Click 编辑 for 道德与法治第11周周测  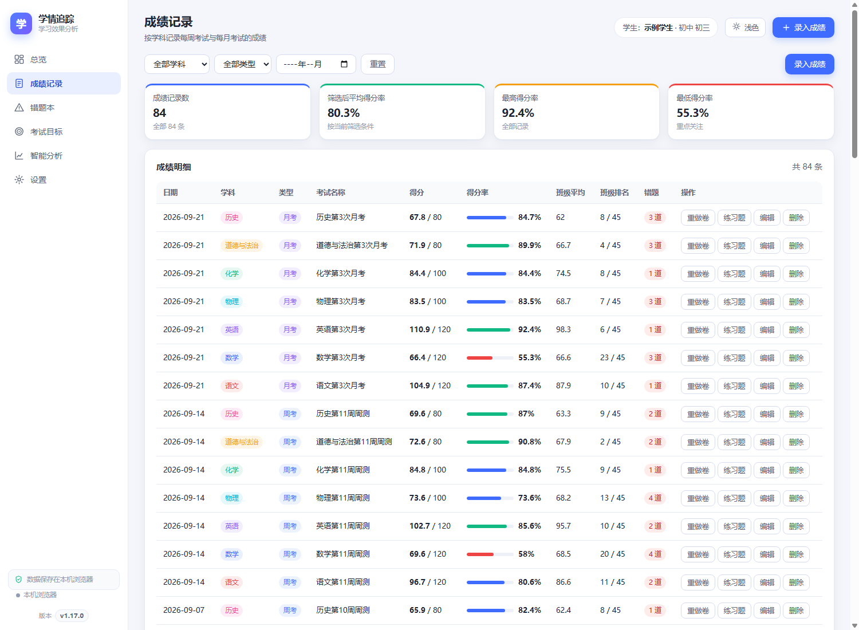767,442
